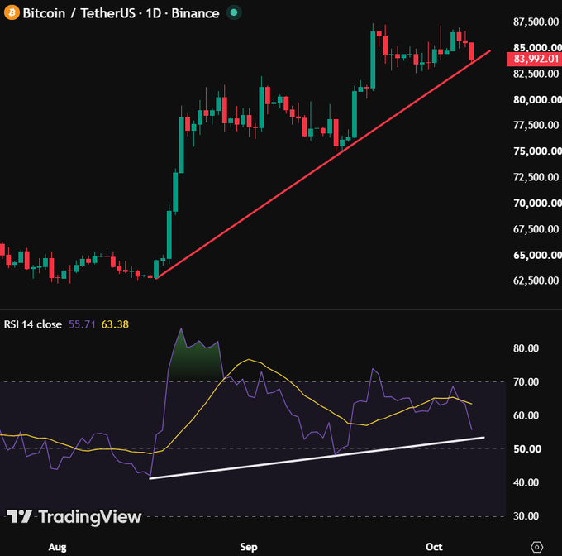Viewport: 562px width, 556px height.
Task: Click the red 83,992.01 current price label
Action: tap(534, 59)
